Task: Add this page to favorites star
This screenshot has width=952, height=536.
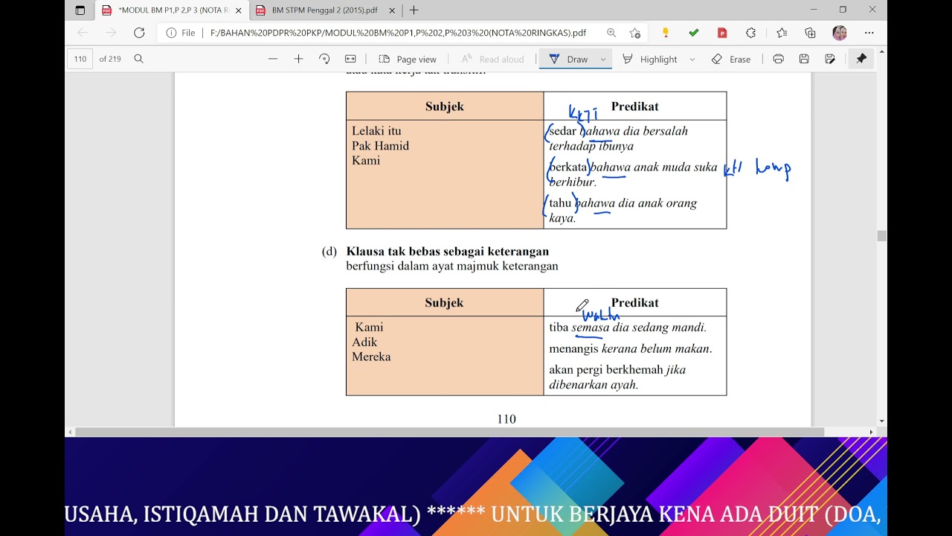Action: [x=634, y=33]
